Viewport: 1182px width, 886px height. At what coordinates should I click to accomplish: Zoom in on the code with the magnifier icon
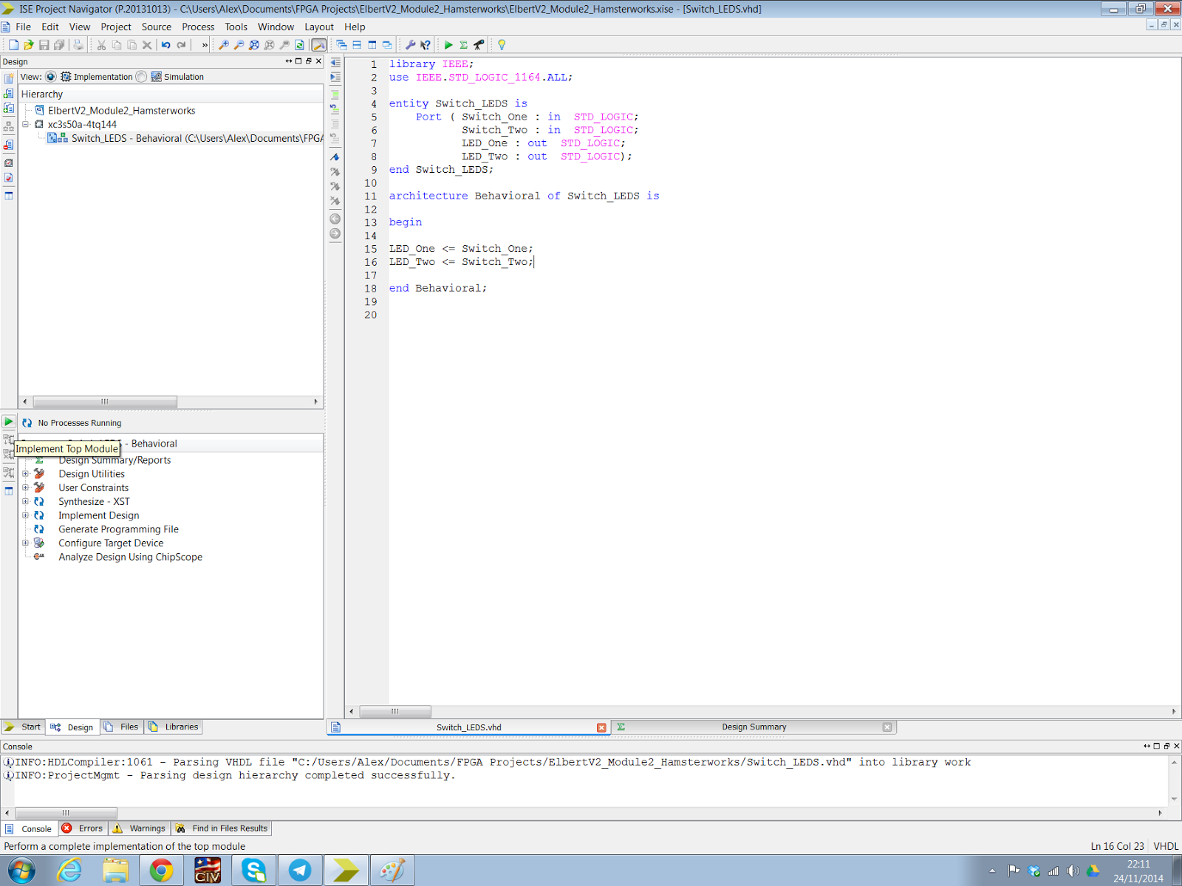tap(225, 44)
